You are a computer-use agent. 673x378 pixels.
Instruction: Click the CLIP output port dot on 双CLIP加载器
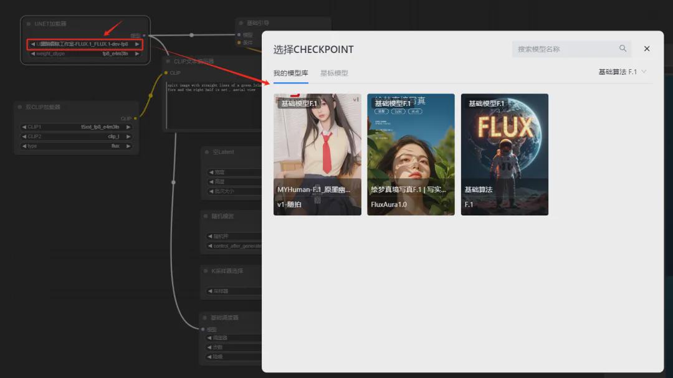tap(135, 119)
